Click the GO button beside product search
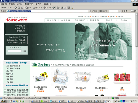The image size is (138, 103). (25, 51)
